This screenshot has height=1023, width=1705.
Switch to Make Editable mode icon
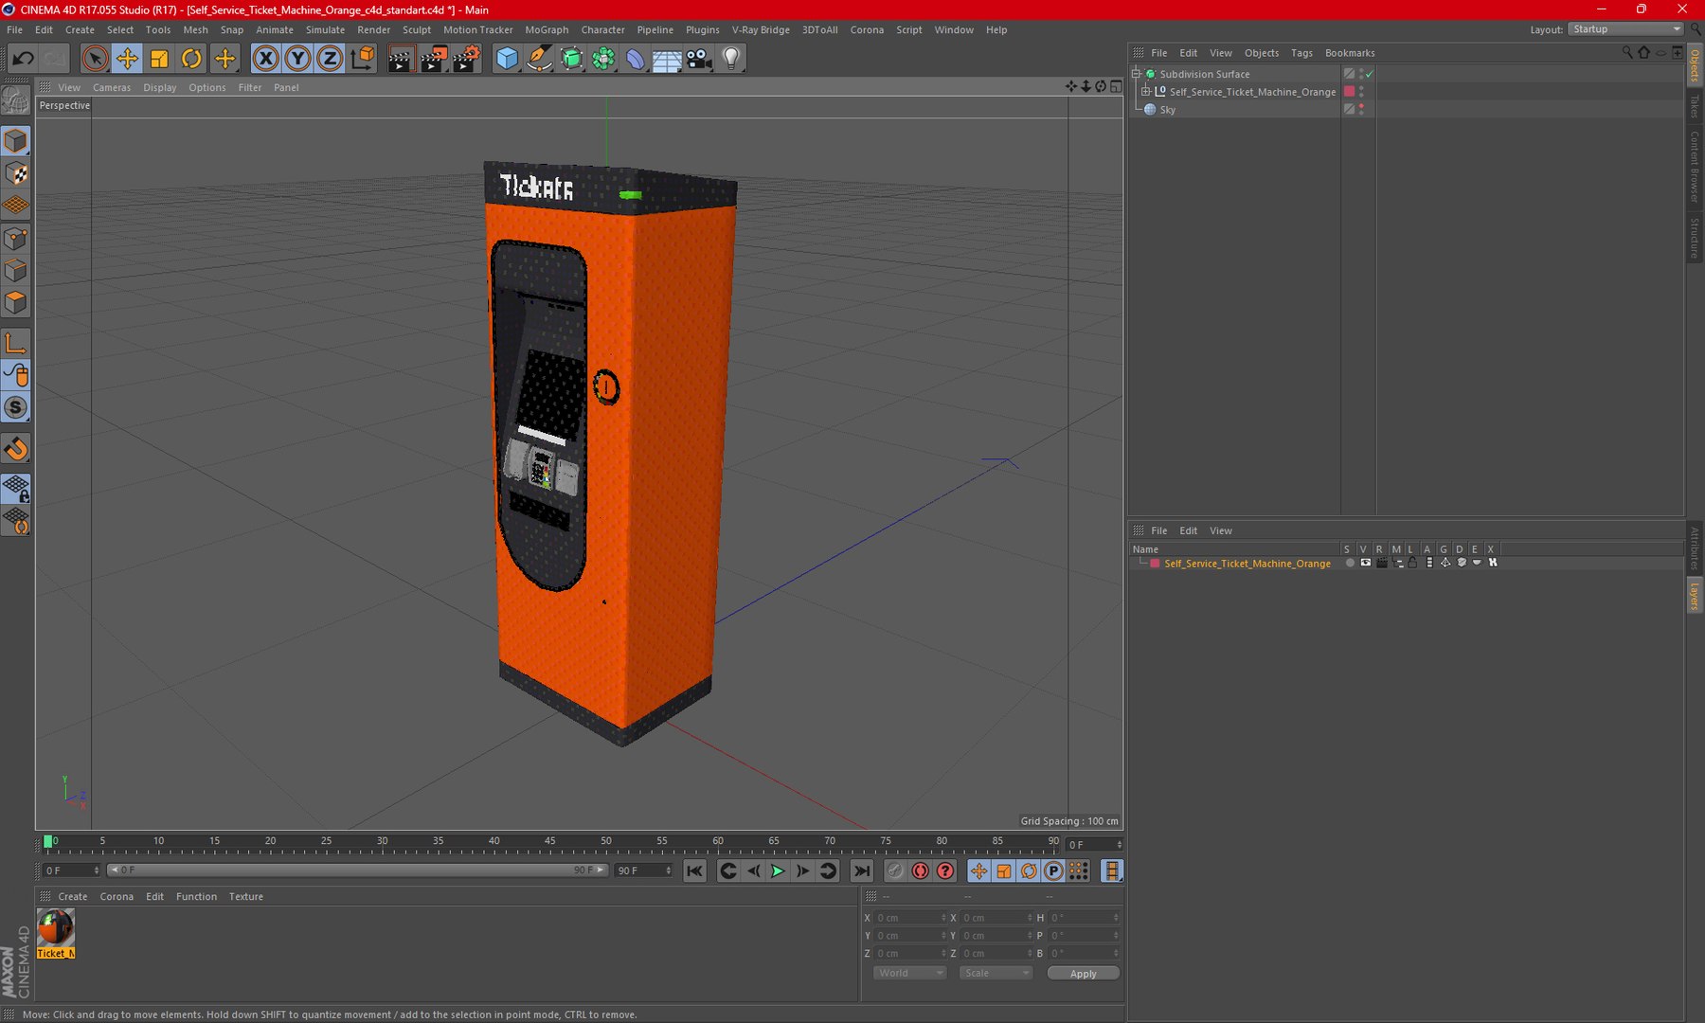point(16,99)
